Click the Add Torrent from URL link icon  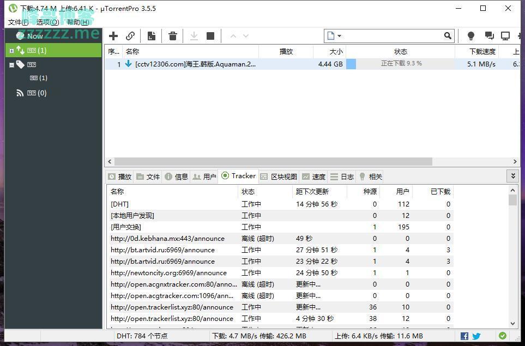coord(130,36)
